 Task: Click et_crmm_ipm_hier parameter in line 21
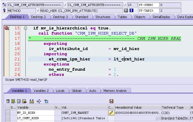coord(70,59)
